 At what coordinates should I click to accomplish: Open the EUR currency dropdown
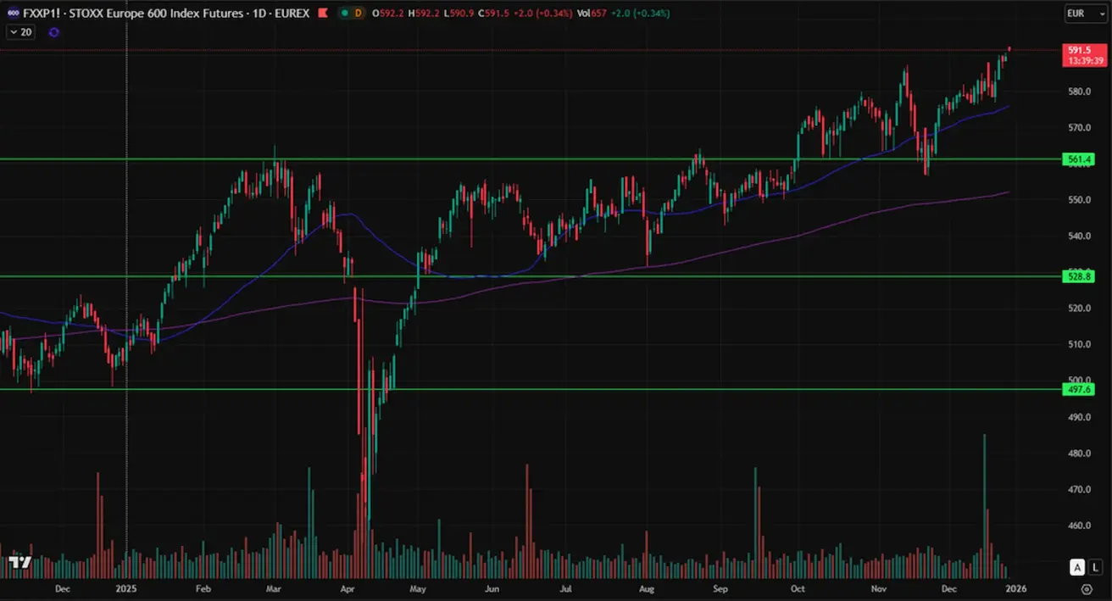[1085, 14]
